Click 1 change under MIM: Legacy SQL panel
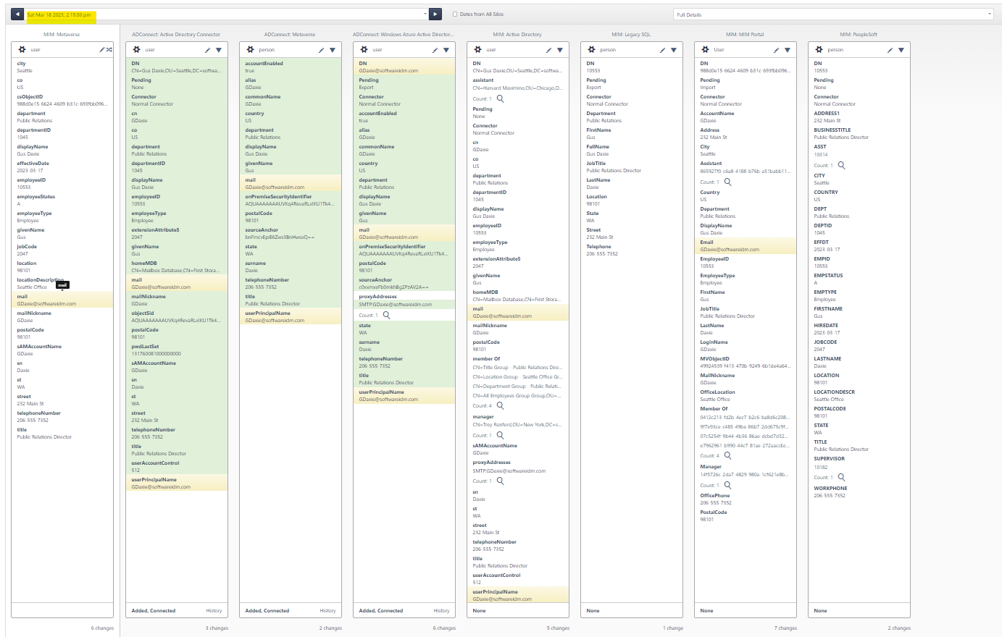1002x637 pixels. point(673,628)
